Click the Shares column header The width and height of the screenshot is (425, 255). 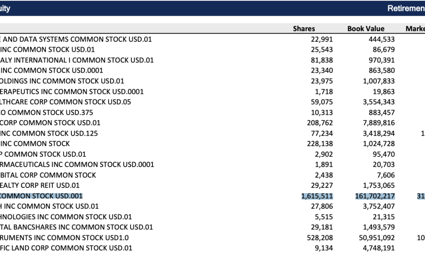tap(304, 29)
